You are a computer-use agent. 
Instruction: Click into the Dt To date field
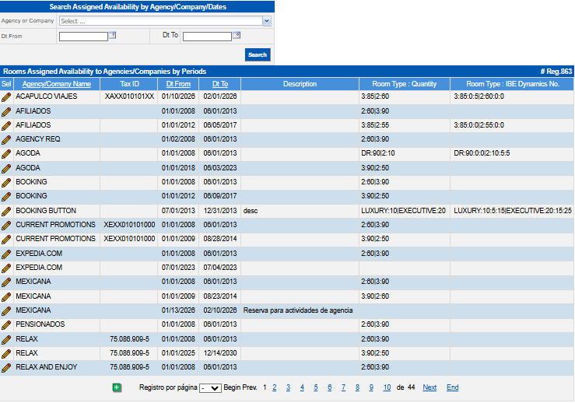(207, 36)
